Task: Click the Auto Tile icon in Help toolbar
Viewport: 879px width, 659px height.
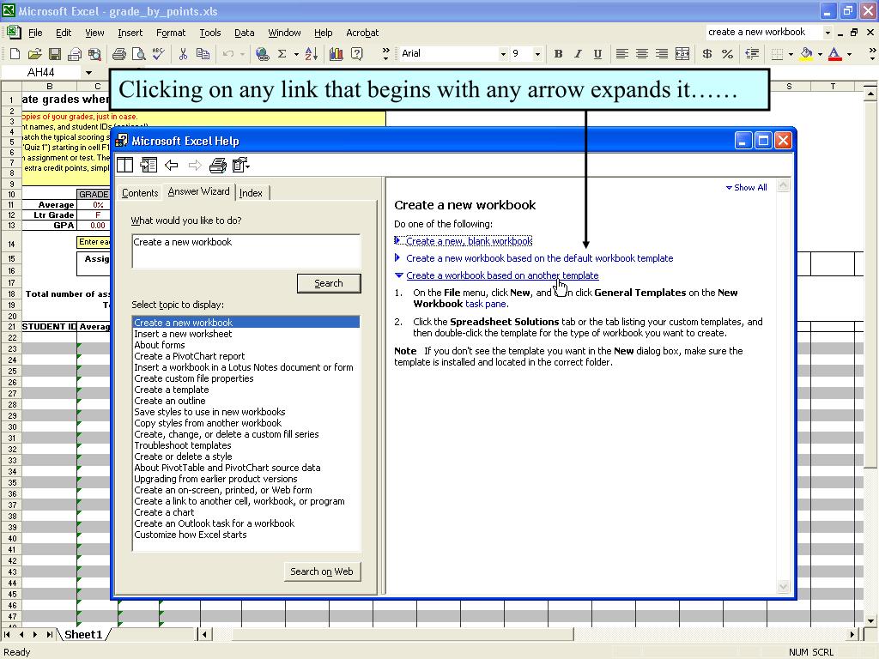Action: tap(149, 165)
